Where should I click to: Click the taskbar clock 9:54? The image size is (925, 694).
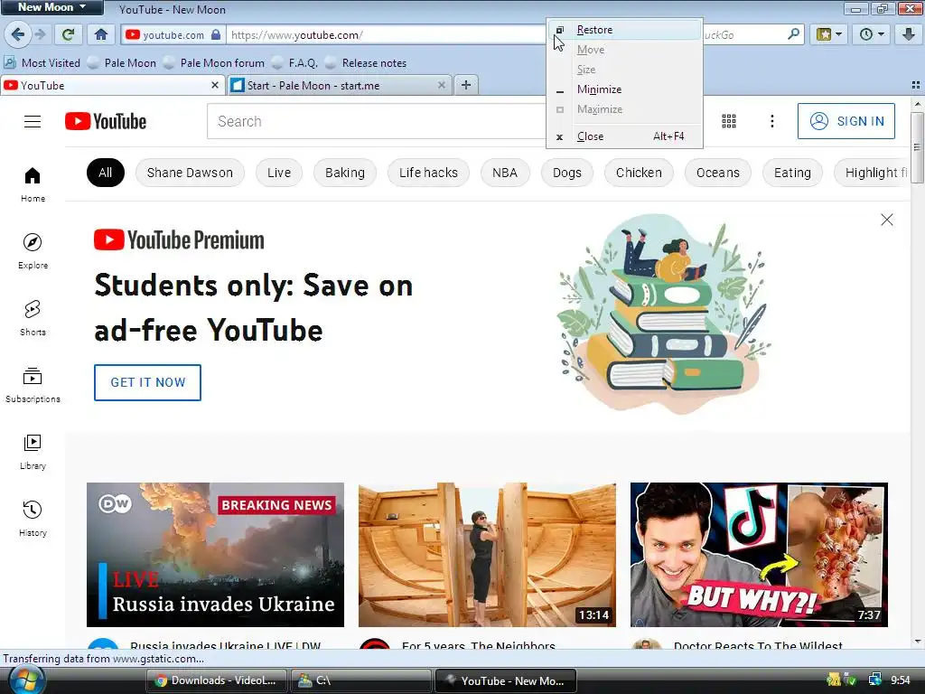coord(901,680)
